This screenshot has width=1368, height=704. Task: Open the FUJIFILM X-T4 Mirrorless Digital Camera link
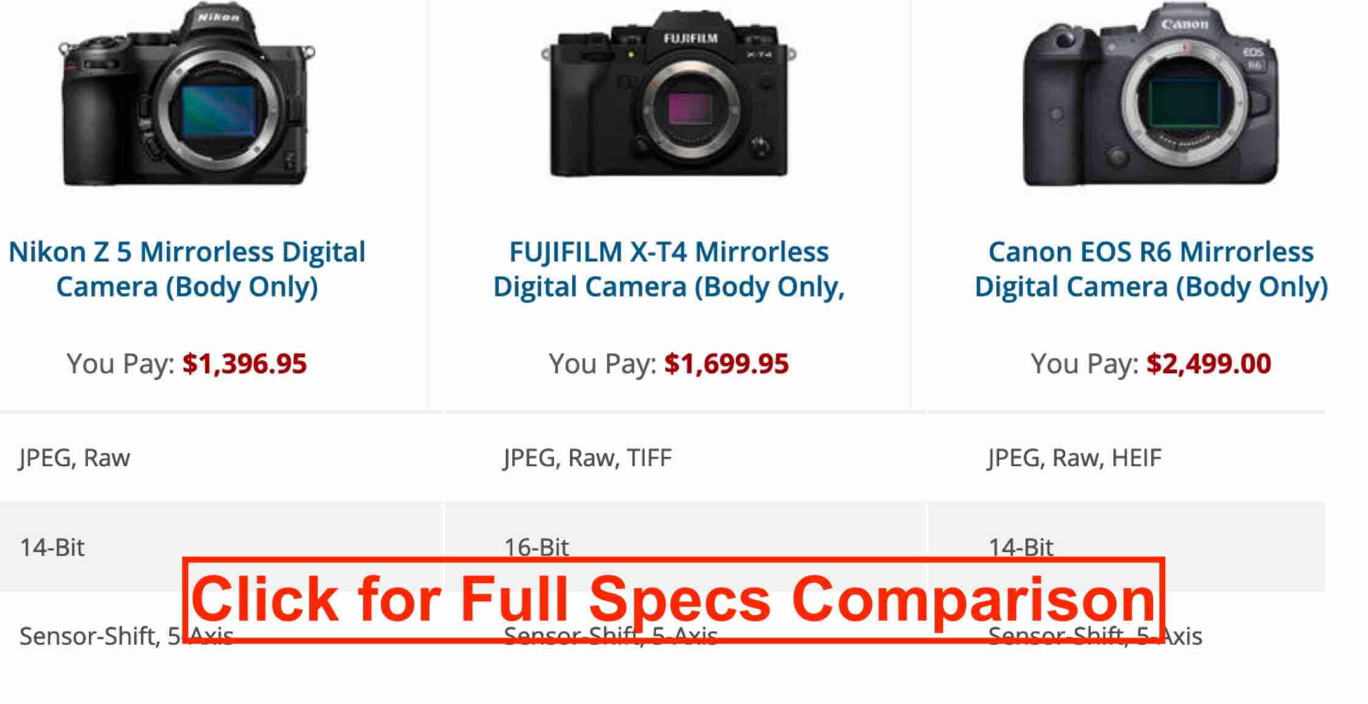click(x=669, y=269)
